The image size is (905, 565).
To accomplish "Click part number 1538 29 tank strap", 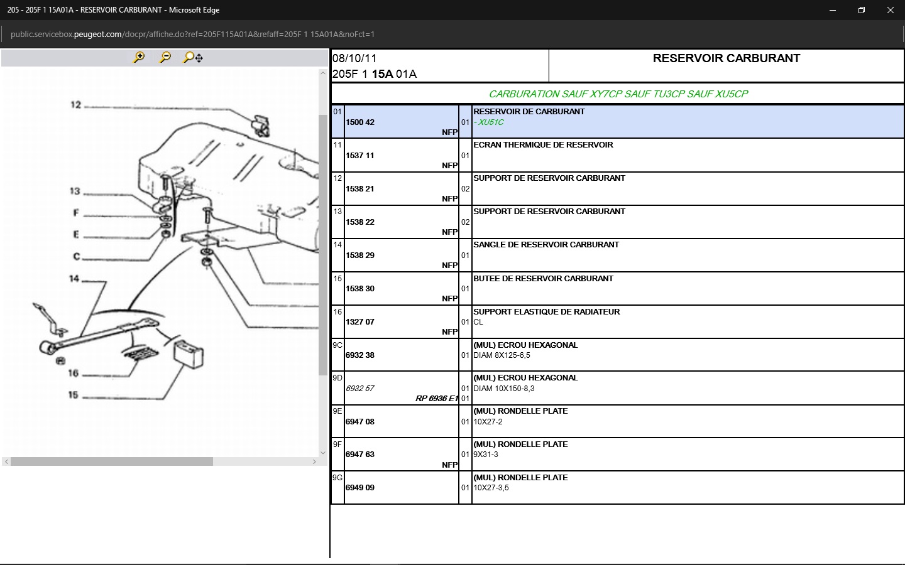I will 360,256.
